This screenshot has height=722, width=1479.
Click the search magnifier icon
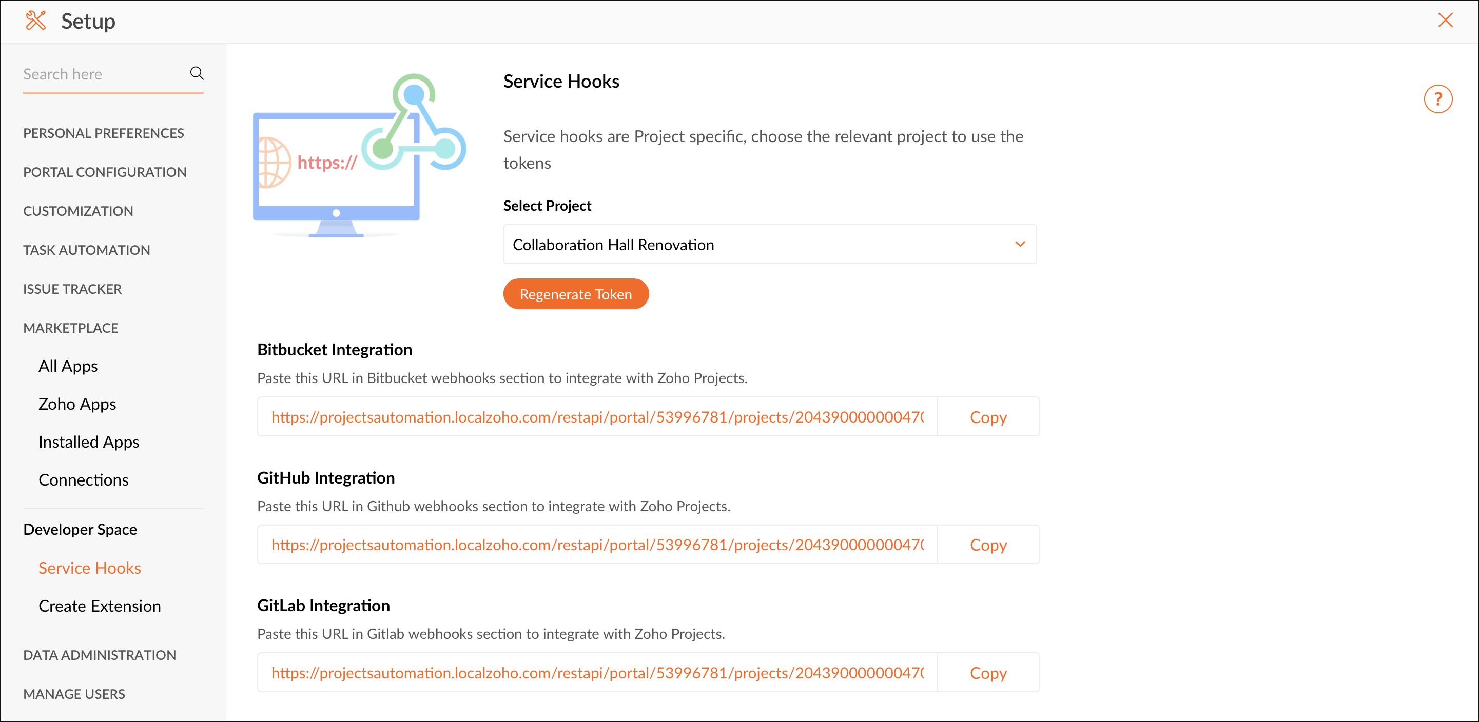click(197, 73)
